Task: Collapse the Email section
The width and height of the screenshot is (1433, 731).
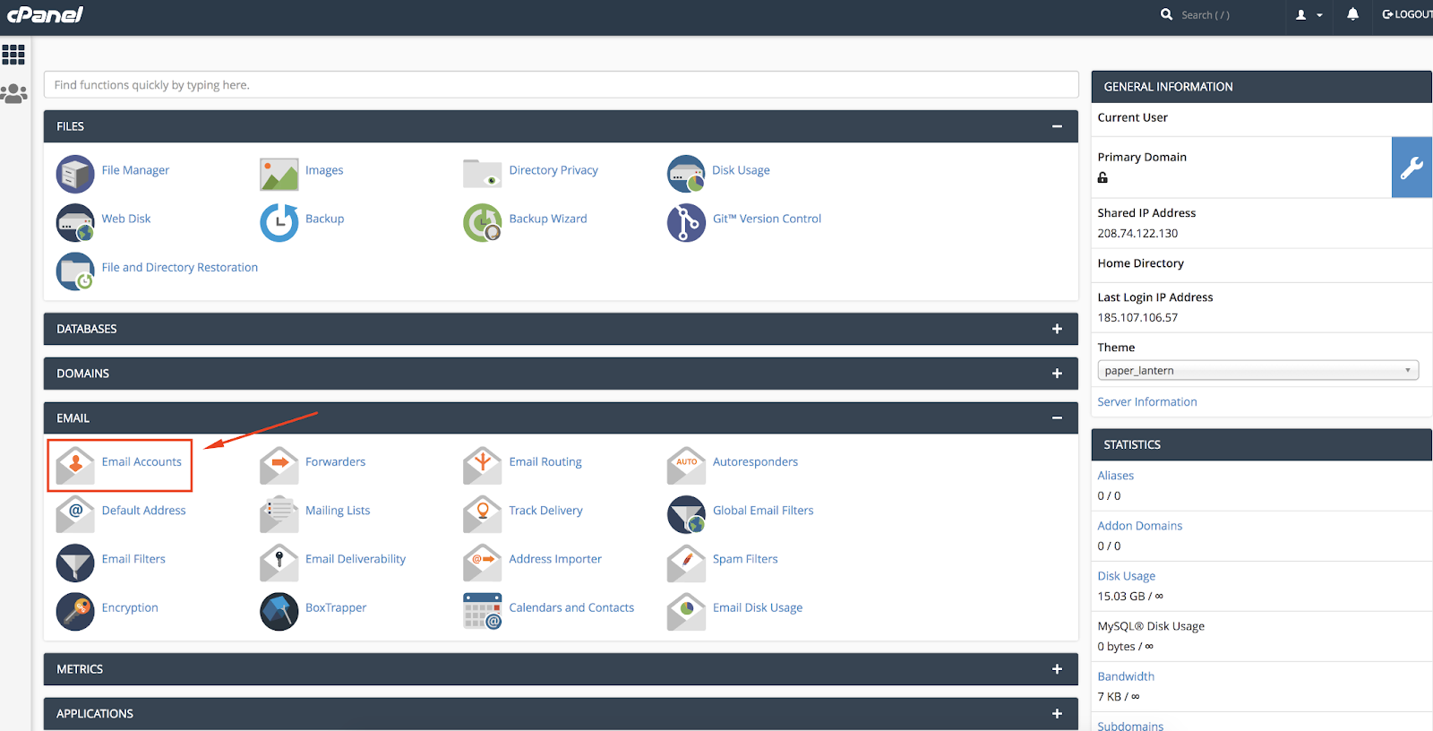Action: point(1057,418)
